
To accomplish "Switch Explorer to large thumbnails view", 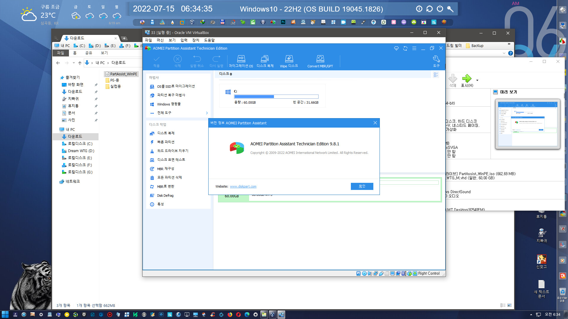I will tap(509, 305).
